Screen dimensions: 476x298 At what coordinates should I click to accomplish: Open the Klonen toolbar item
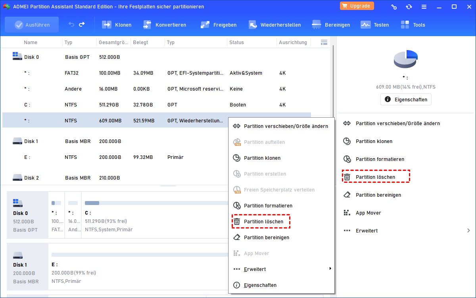[117, 25]
